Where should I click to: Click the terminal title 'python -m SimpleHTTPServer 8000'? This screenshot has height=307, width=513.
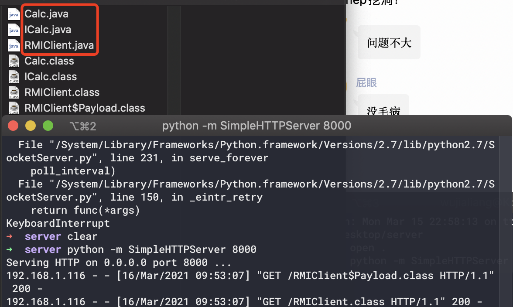pos(256,126)
